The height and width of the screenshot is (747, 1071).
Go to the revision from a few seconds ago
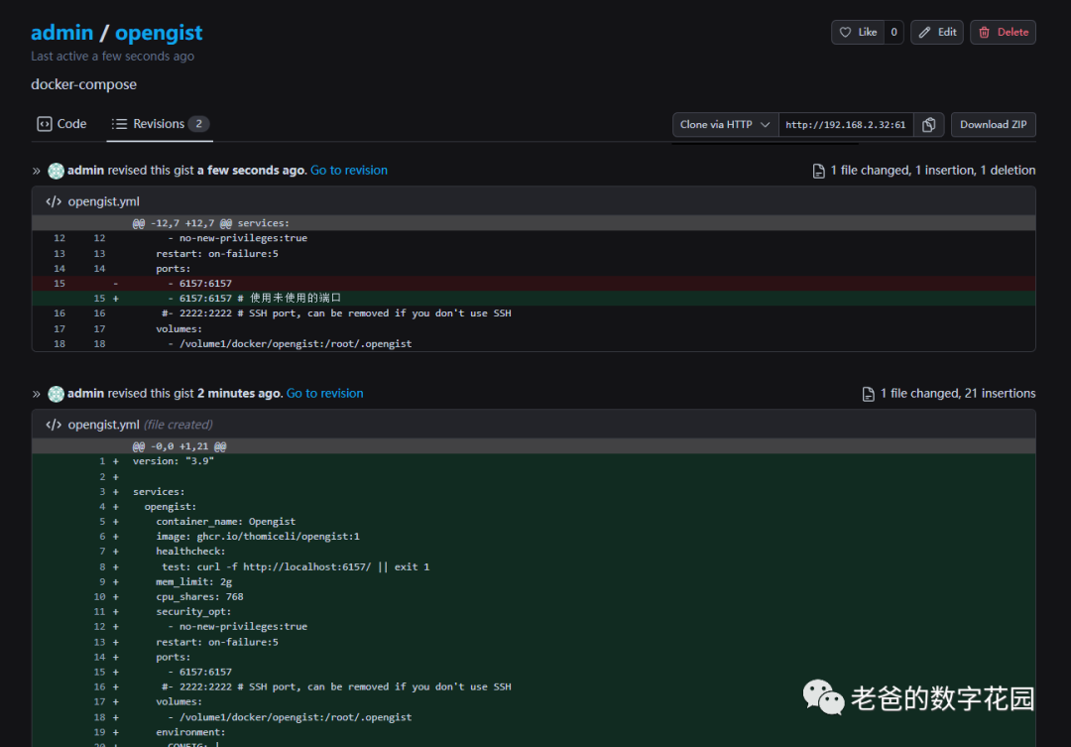[349, 171]
